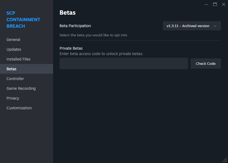The width and height of the screenshot is (228, 163).
Task: Click the SCP Containment Breach title
Action: 23,20
